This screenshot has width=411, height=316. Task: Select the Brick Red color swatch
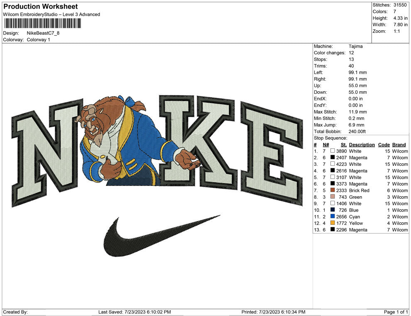click(333, 190)
